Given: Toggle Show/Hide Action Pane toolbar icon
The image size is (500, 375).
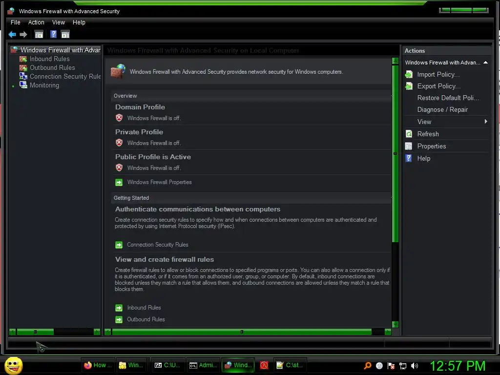Looking at the screenshot, I should (65, 35).
